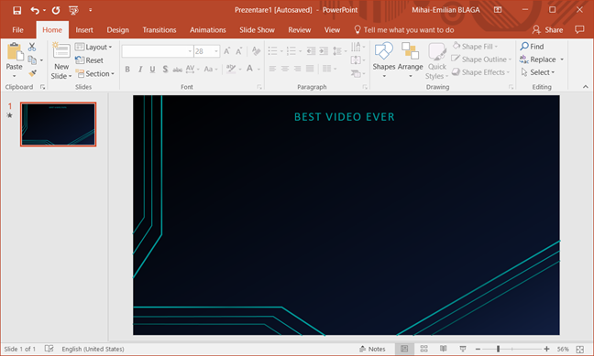The width and height of the screenshot is (594, 356).
Task: Copy selection icon in Clipboard group
Action: (x=32, y=59)
